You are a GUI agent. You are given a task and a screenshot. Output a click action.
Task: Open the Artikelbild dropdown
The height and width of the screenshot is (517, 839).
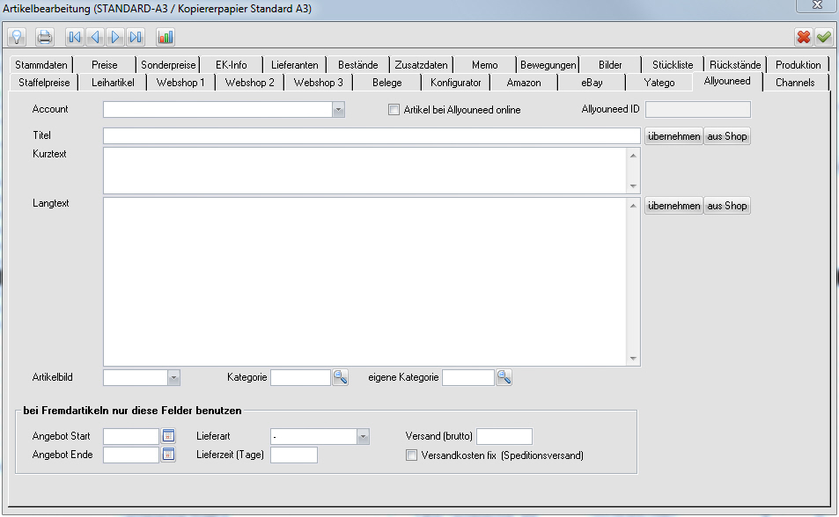pos(173,377)
